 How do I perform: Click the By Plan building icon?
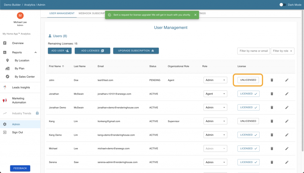click(7, 68)
